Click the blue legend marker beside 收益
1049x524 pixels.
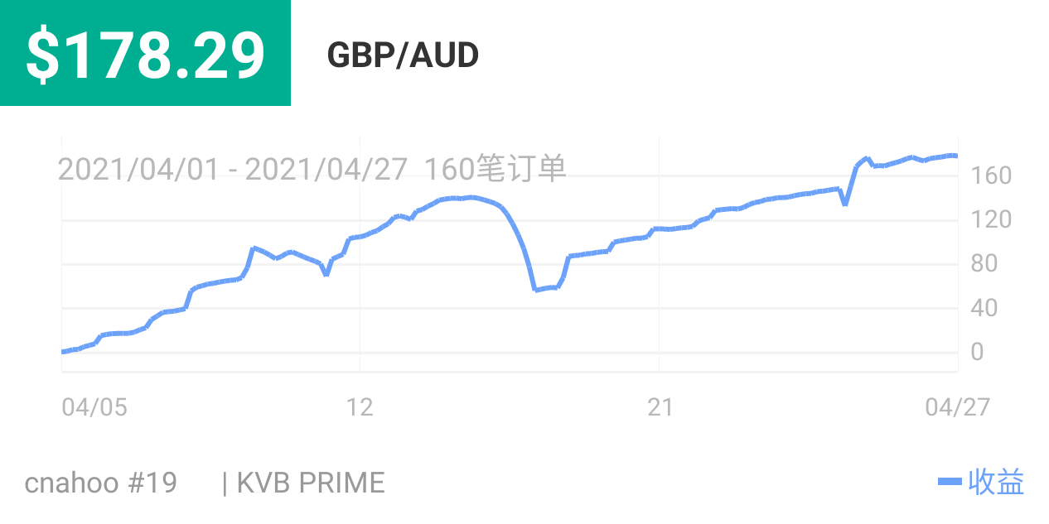[950, 482]
